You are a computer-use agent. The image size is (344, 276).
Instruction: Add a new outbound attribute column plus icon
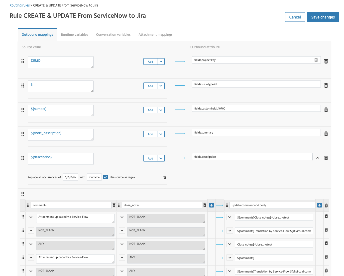[x=320, y=205]
